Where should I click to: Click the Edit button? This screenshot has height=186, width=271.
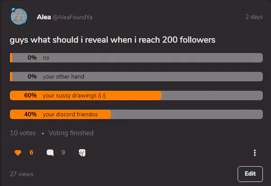pos(250,174)
